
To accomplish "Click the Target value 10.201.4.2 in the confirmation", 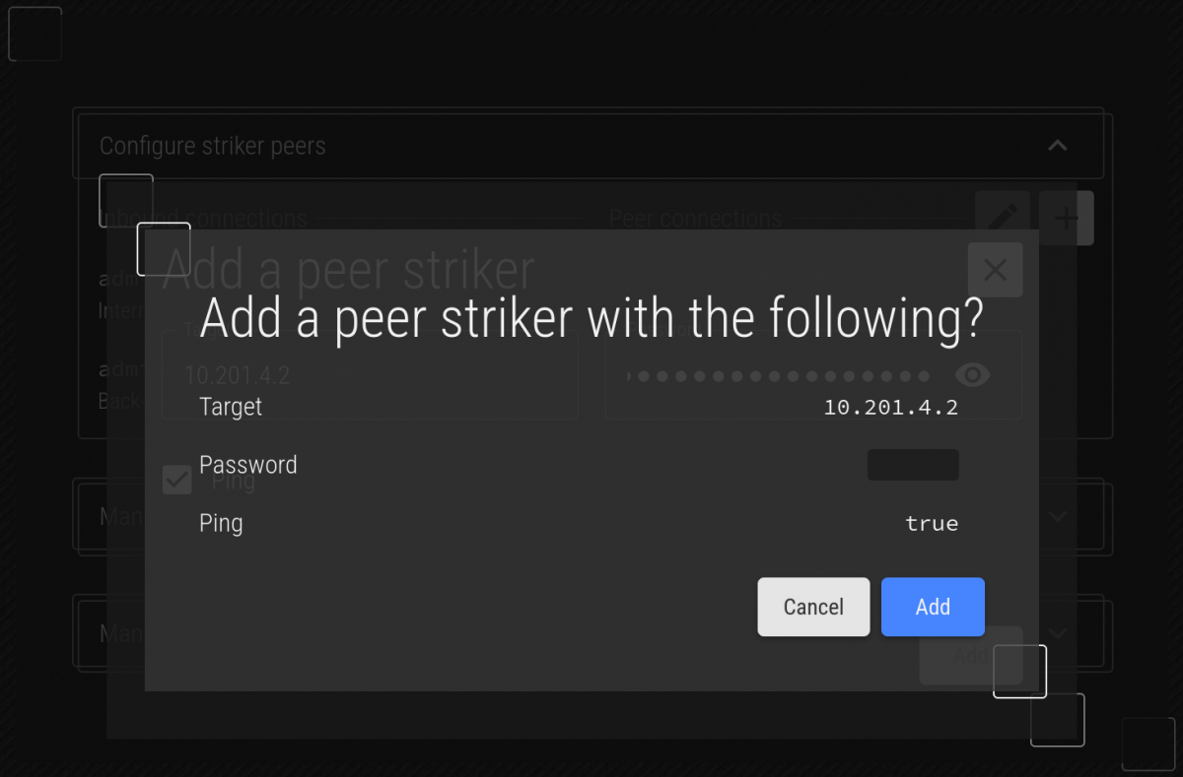I will coord(891,408).
